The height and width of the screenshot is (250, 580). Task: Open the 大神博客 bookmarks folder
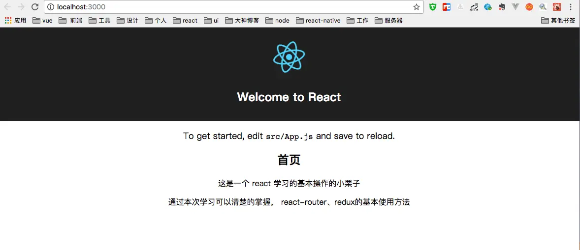pos(242,21)
